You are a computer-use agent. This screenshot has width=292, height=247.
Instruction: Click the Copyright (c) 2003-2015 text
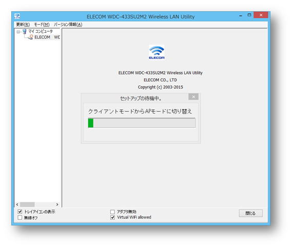point(160,87)
